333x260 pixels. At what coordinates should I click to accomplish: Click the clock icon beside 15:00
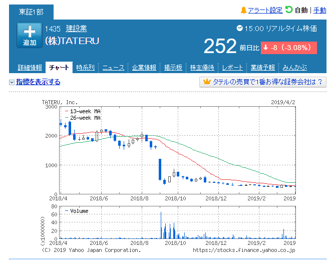pos(239,28)
